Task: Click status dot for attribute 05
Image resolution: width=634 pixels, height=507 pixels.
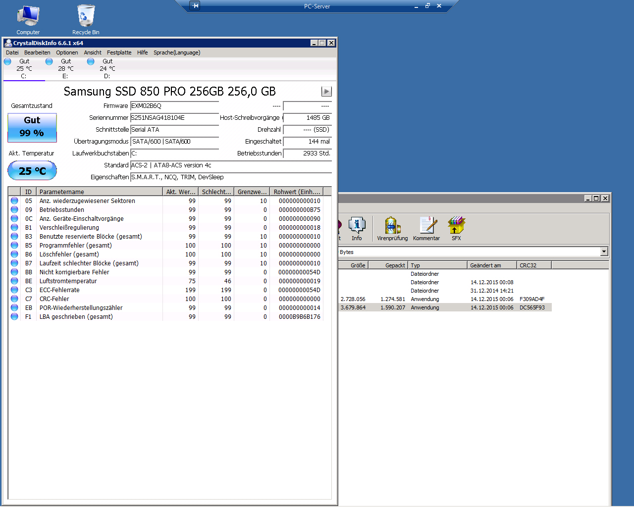Action: pyautogui.click(x=14, y=201)
